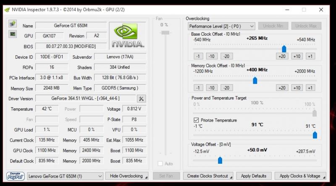Click the NVIDIA logo image

pos(128,36)
